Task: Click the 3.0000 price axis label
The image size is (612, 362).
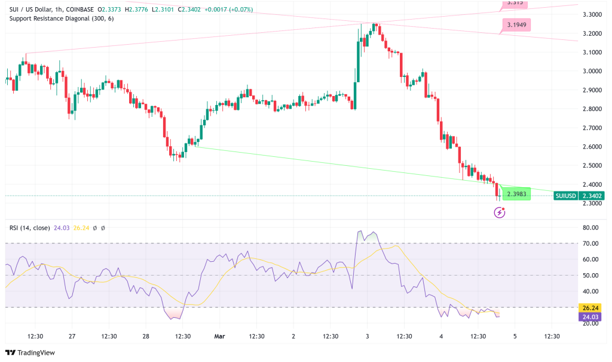Action: coord(592,71)
